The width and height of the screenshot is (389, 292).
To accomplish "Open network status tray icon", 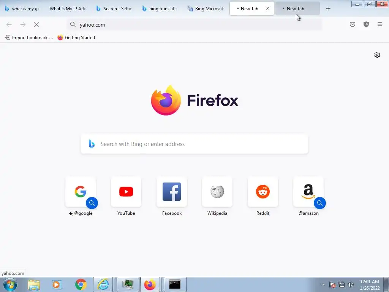I will [342, 285].
